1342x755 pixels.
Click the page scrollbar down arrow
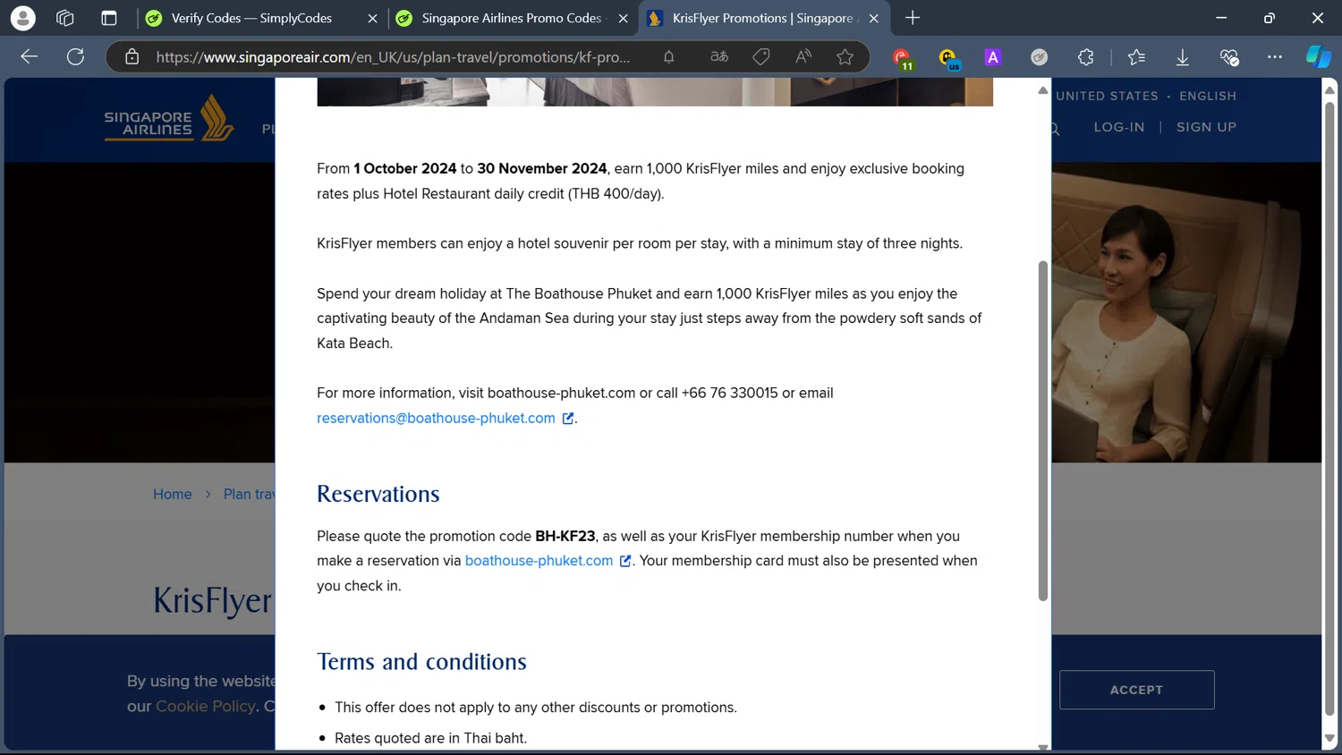[1330, 739]
